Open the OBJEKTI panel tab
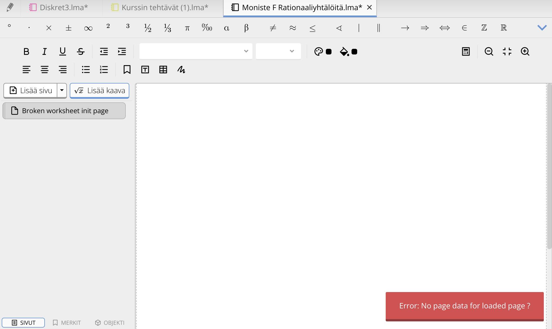Screen dimensions: 552x329 110,323
